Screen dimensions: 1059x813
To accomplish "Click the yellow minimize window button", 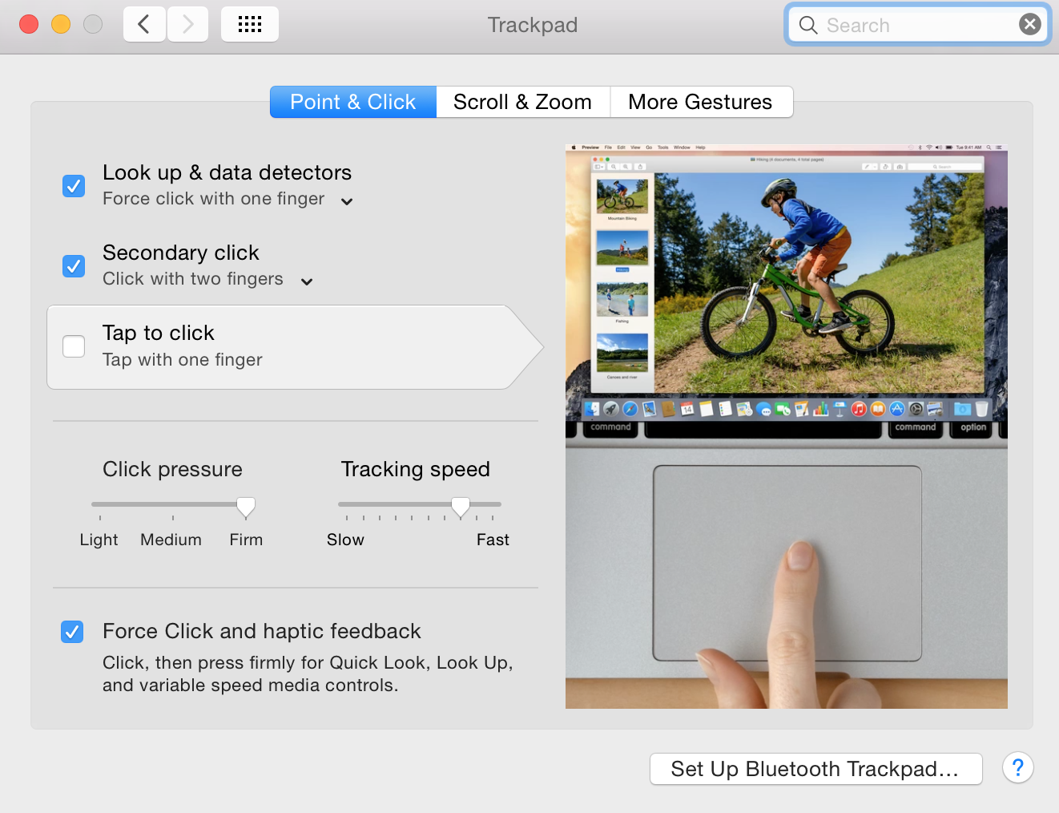I will coord(61,24).
